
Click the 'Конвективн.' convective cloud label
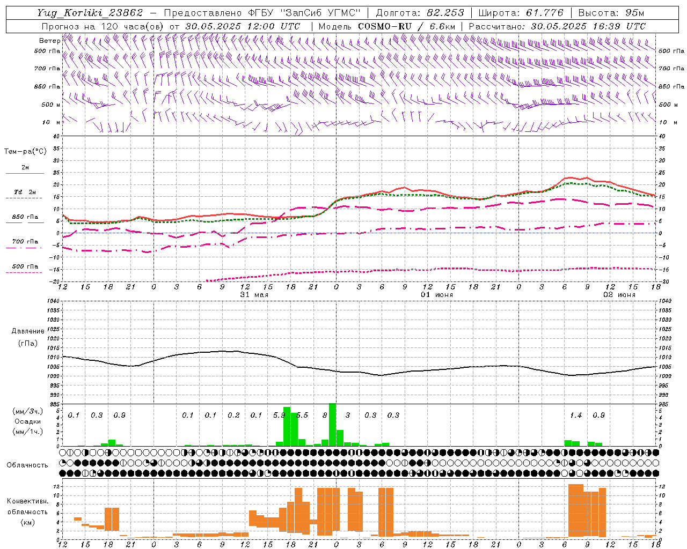click(27, 501)
